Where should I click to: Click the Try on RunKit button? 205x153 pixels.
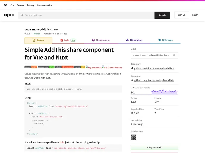click(x=154, y=148)
